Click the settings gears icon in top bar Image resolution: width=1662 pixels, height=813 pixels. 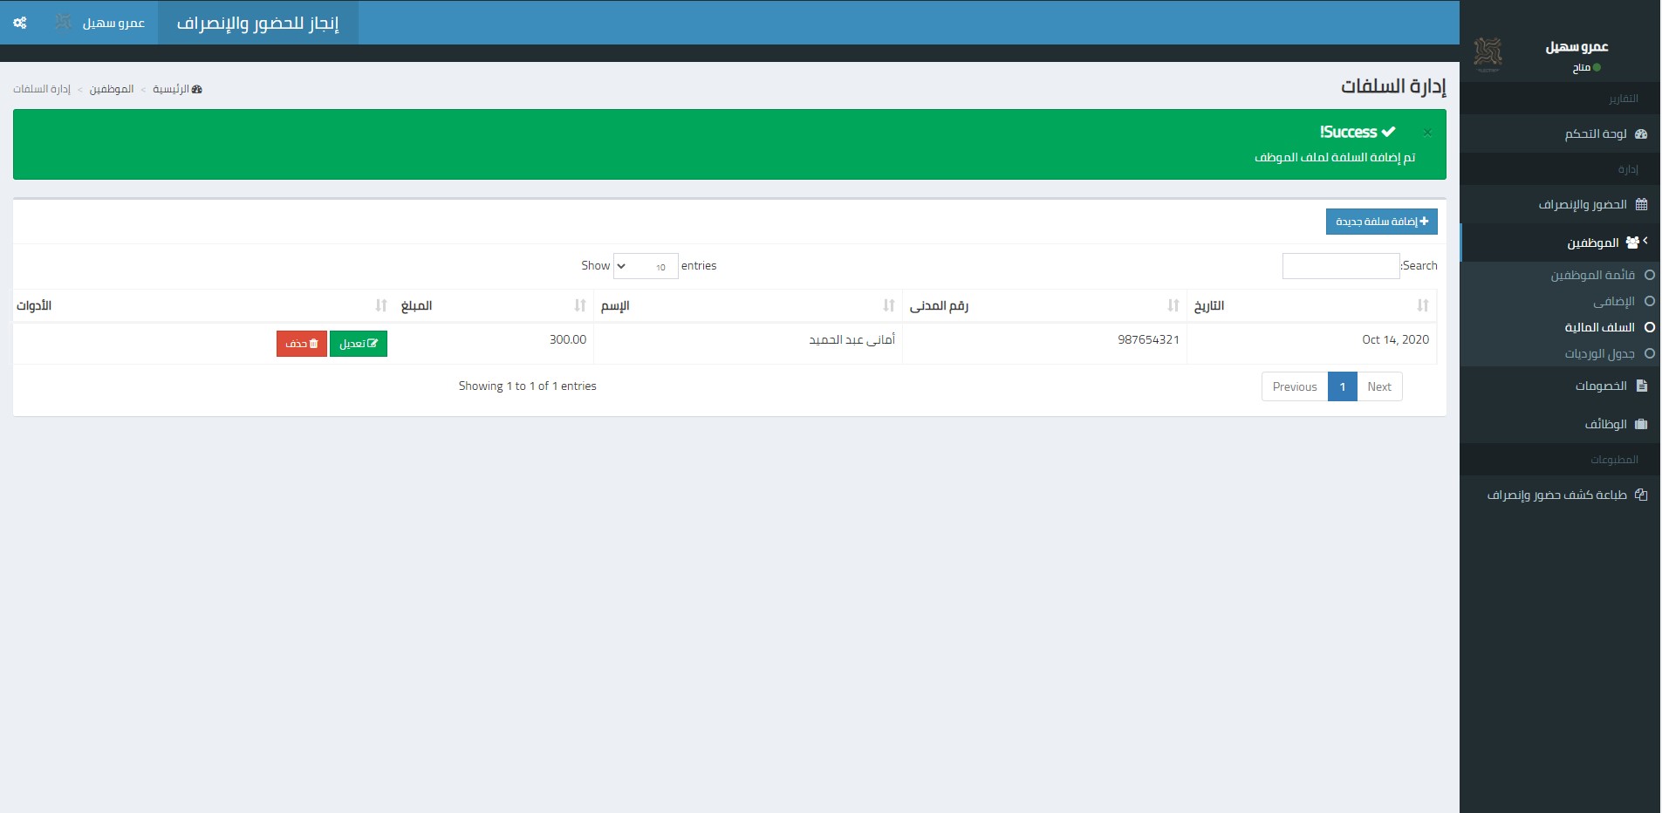20,23
